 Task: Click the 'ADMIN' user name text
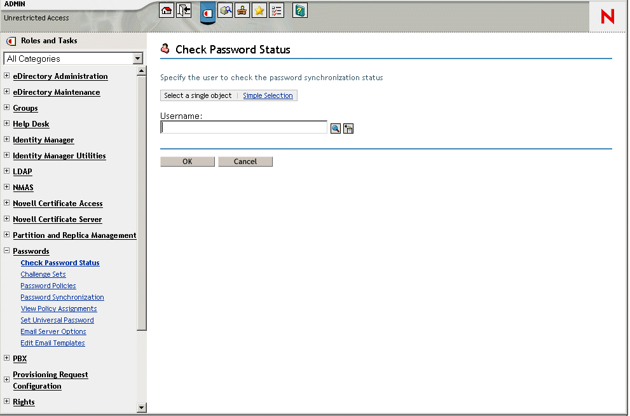point(15,4)
